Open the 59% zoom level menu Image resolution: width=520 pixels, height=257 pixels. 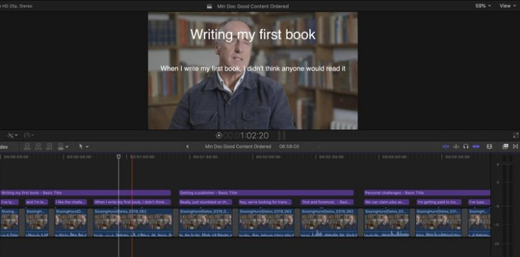pyautogui.click(x=483, y=6)
